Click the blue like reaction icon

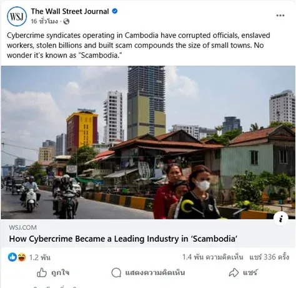coord(12,257)
